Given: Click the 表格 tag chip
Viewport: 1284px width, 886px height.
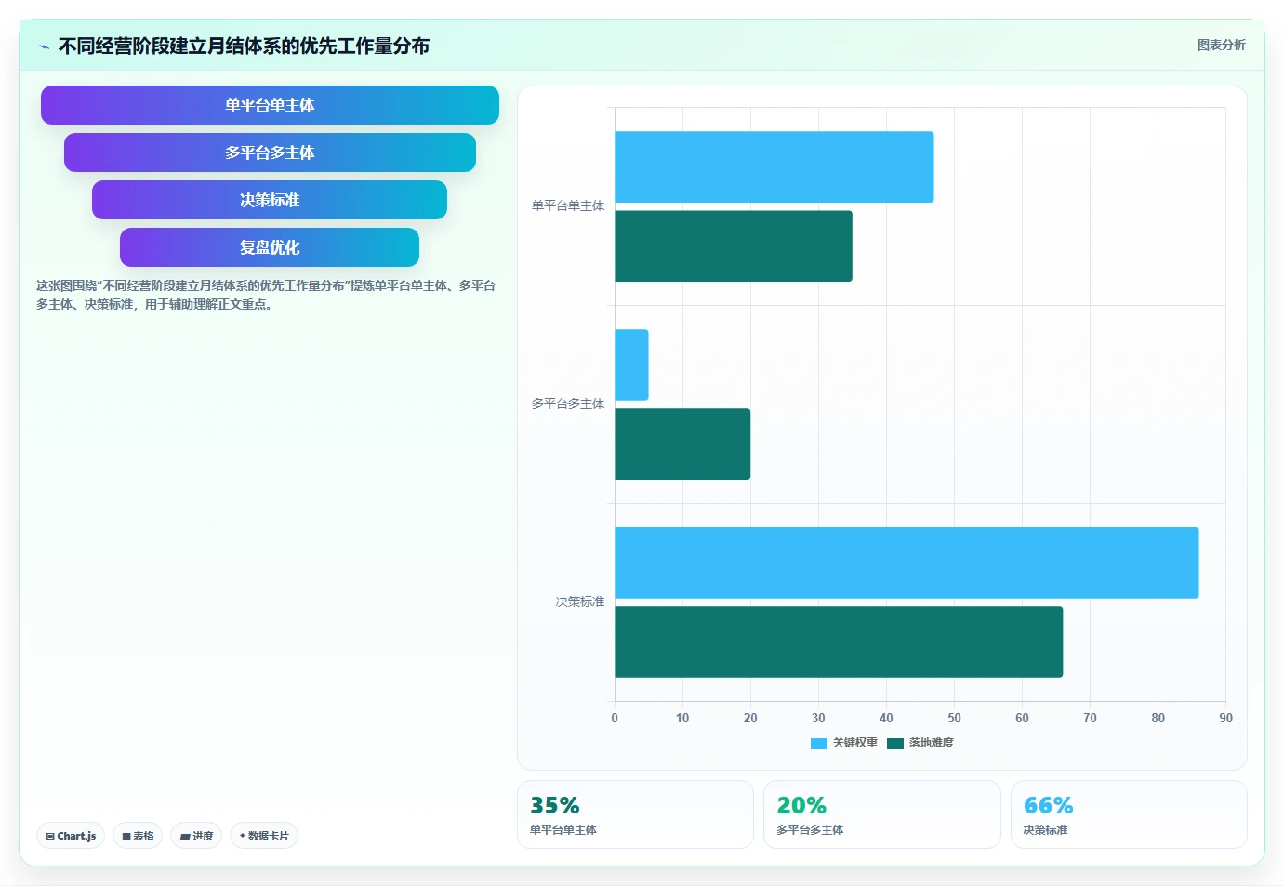Looking at the screenshot, I should pos(138,836).
